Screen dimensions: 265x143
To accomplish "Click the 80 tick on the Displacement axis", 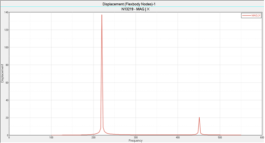I will click(x=7, y=65).
